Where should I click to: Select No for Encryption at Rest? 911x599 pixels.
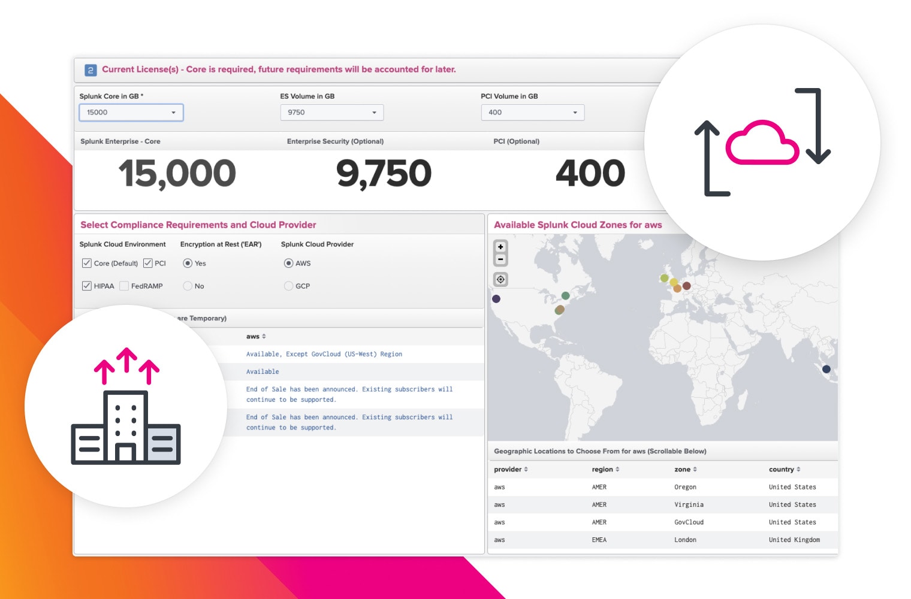point(188,286)
